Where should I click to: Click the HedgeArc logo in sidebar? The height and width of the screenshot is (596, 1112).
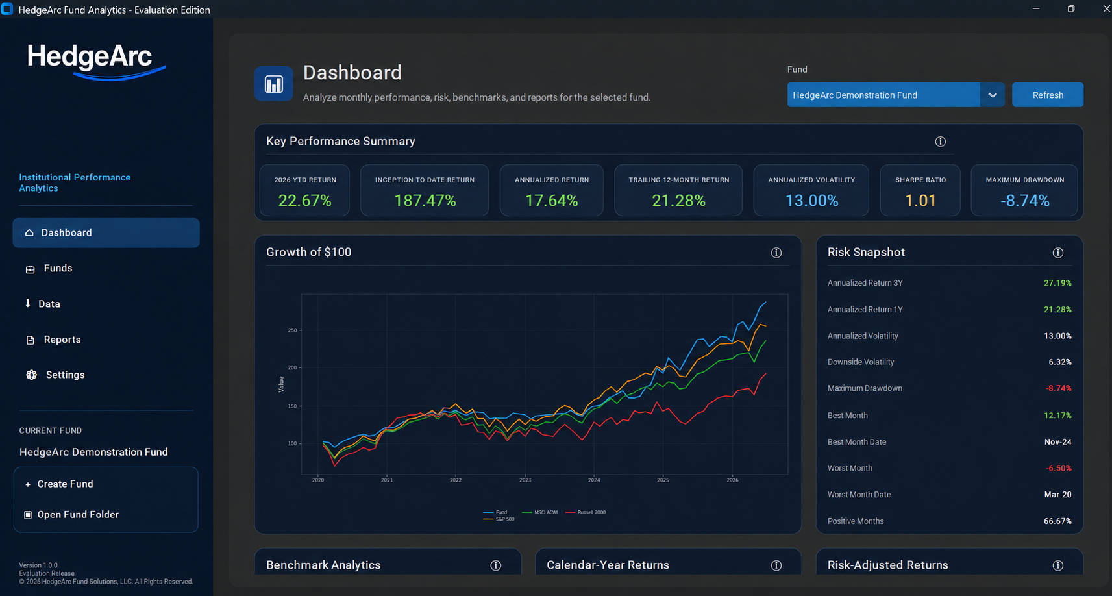pos(96,61)
